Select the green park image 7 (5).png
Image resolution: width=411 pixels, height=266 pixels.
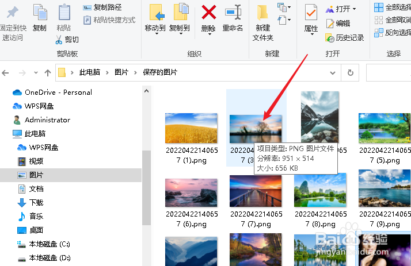pyautogui.click(x=385, y=128)
